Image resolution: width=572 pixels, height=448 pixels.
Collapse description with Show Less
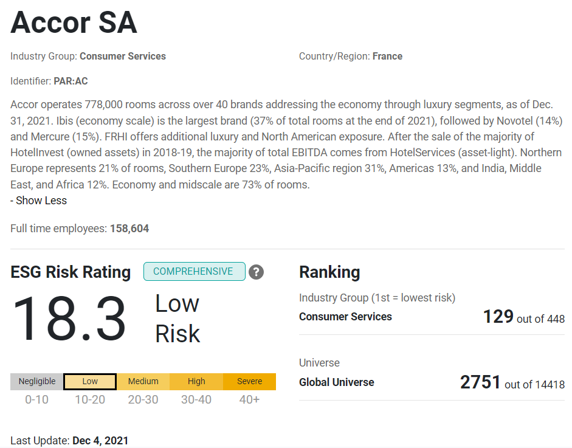(x=39, y=201)
